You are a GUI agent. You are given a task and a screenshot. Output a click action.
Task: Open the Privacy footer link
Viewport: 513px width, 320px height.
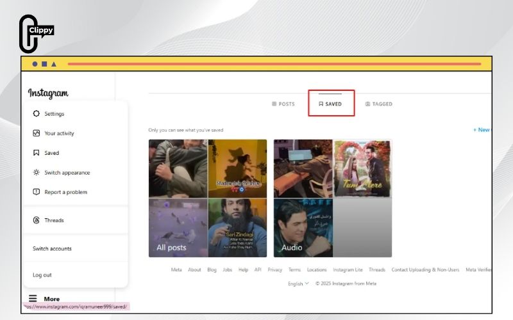tap(275, 269)
